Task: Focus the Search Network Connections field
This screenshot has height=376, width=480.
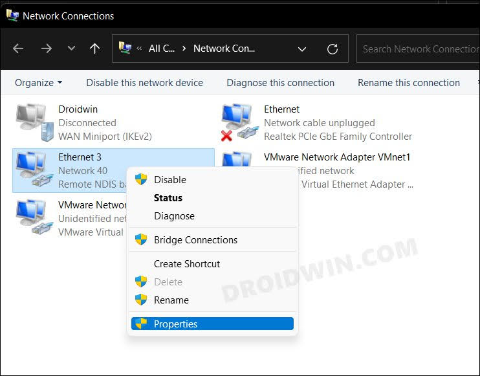Action: 418,49
